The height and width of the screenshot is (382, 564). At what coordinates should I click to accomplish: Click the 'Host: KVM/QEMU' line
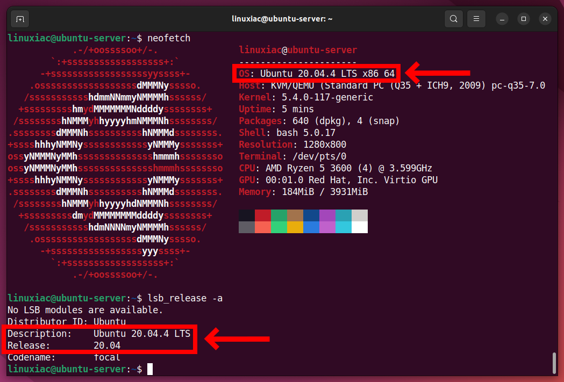pos(392,85)
